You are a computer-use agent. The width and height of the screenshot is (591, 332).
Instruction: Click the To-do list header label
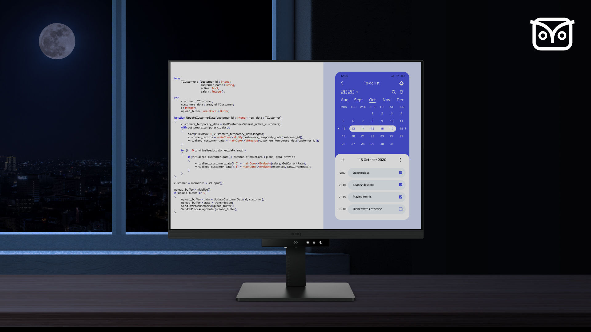pos(372,83)
